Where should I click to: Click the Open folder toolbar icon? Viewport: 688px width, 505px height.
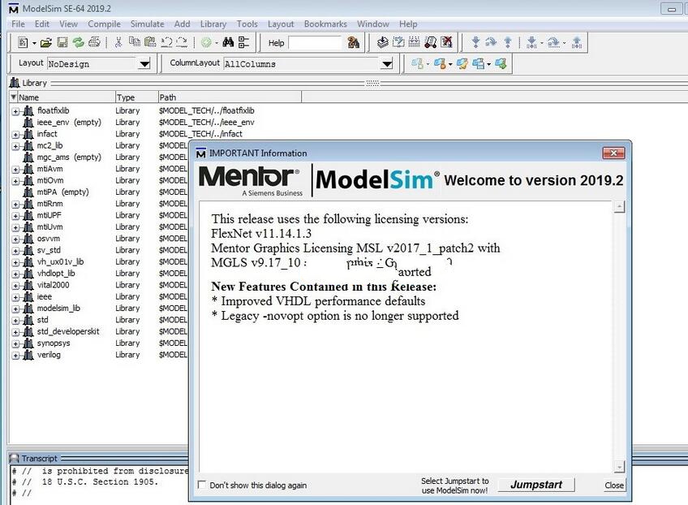pos(46,42)
